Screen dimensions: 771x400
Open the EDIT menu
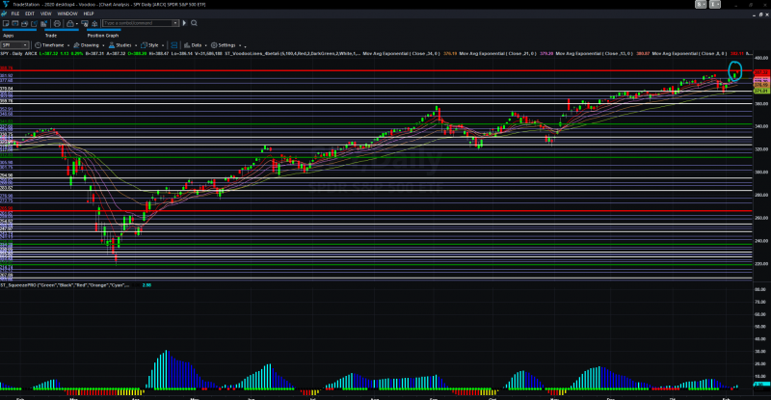pos(30,13)
